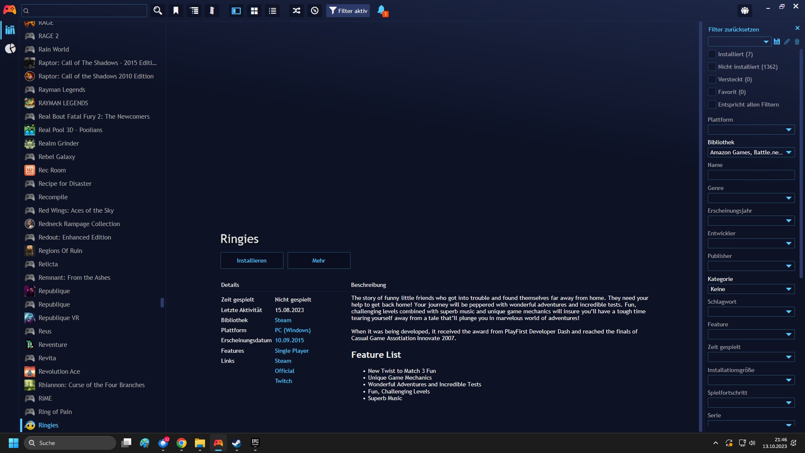
Task: Enable Entspricht allen Filtern
Action: [x=712, y=104]
